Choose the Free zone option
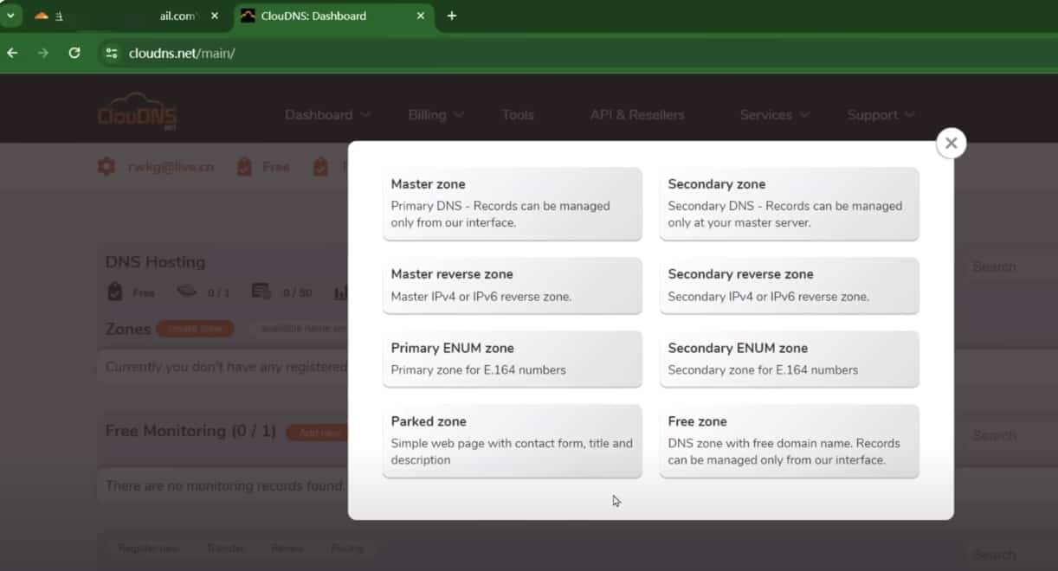Image resolution: width=1058 pixels, height=571 pixels. [x=789, y=440]
